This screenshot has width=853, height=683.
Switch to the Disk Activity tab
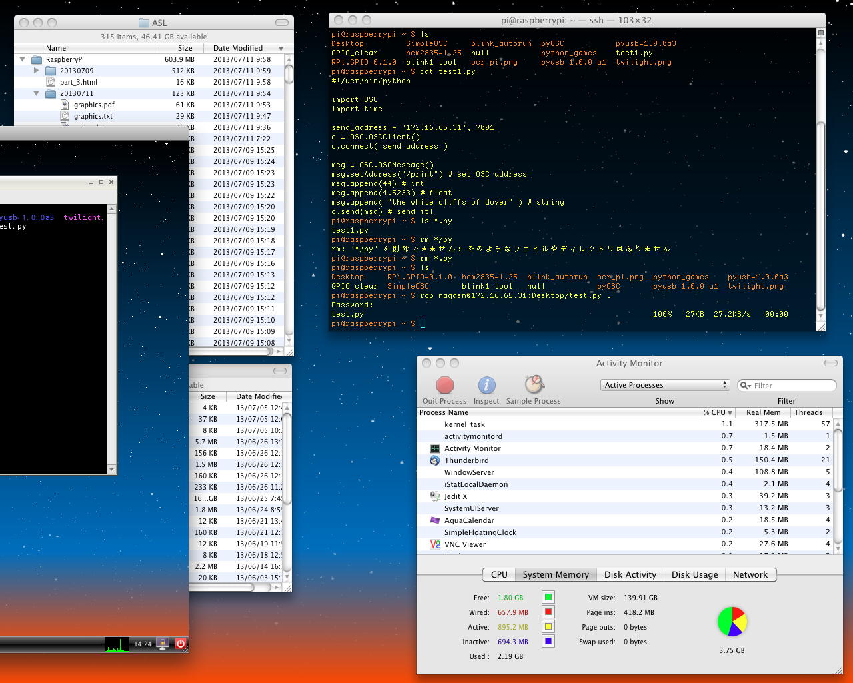[x=630, y=574]
